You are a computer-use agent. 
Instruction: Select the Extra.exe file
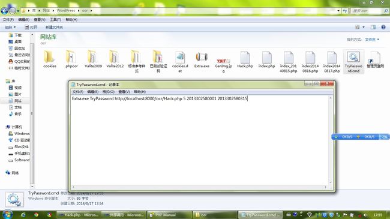coord(202,59)
